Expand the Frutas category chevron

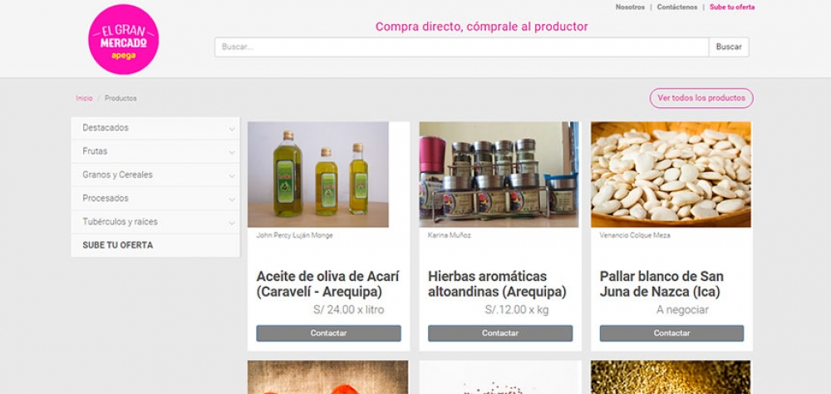[232, 152]
